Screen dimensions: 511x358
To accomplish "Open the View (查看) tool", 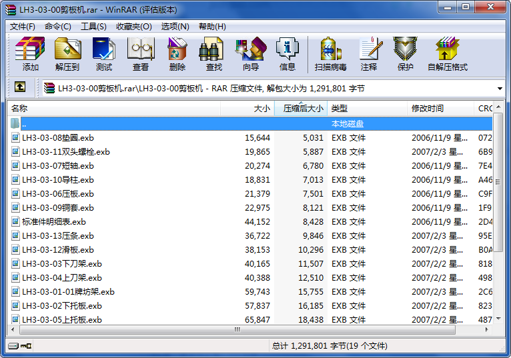I will (141, 54).
